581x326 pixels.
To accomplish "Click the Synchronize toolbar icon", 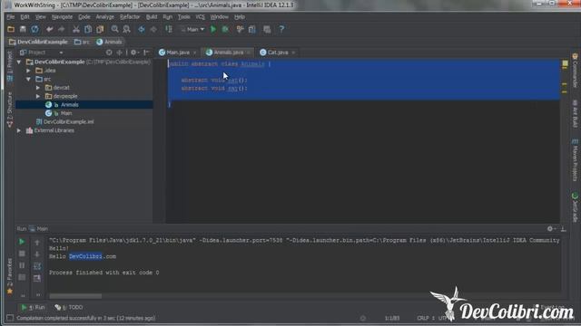I will pyautogui.click(x=34, y=29).
